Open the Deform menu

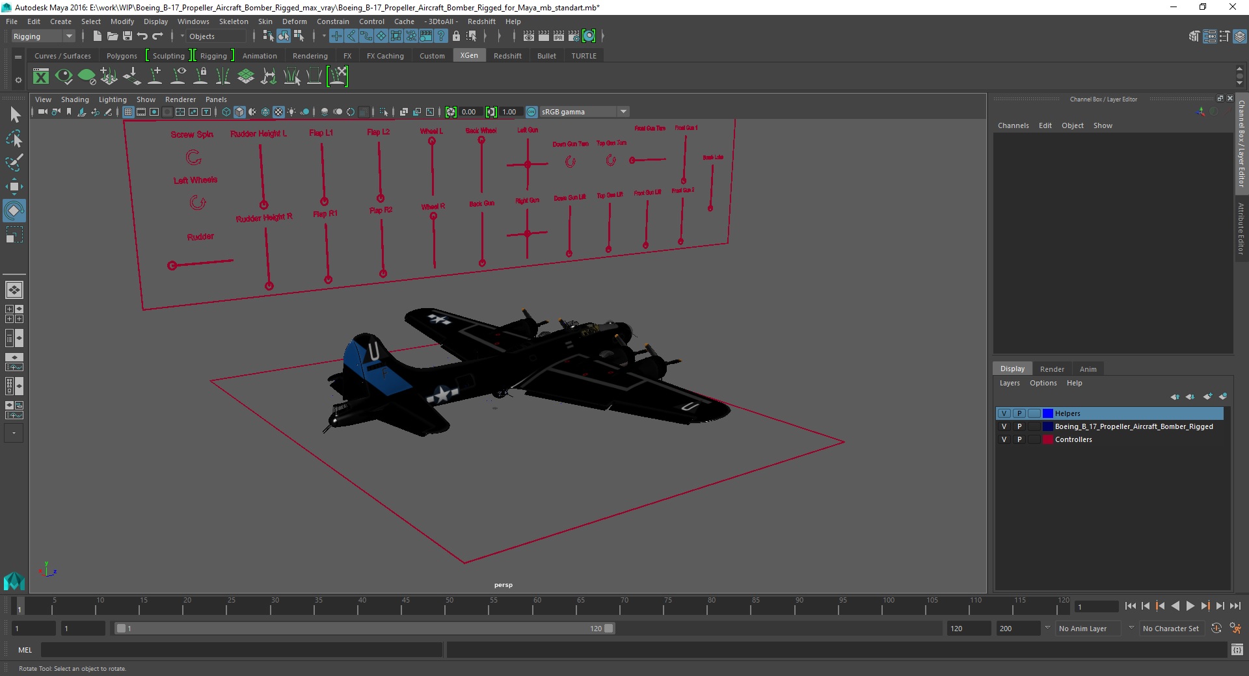tap(294, 21)
